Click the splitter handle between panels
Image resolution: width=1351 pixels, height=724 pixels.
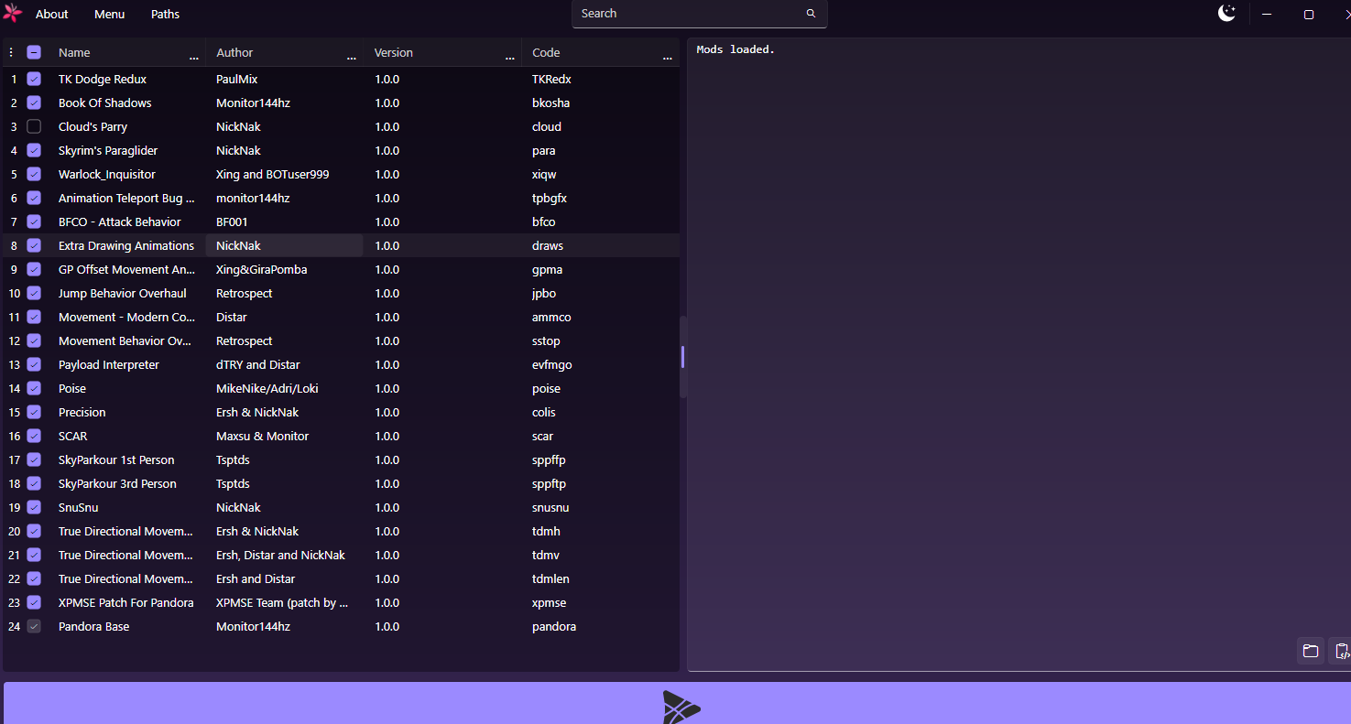click(683, 357)
